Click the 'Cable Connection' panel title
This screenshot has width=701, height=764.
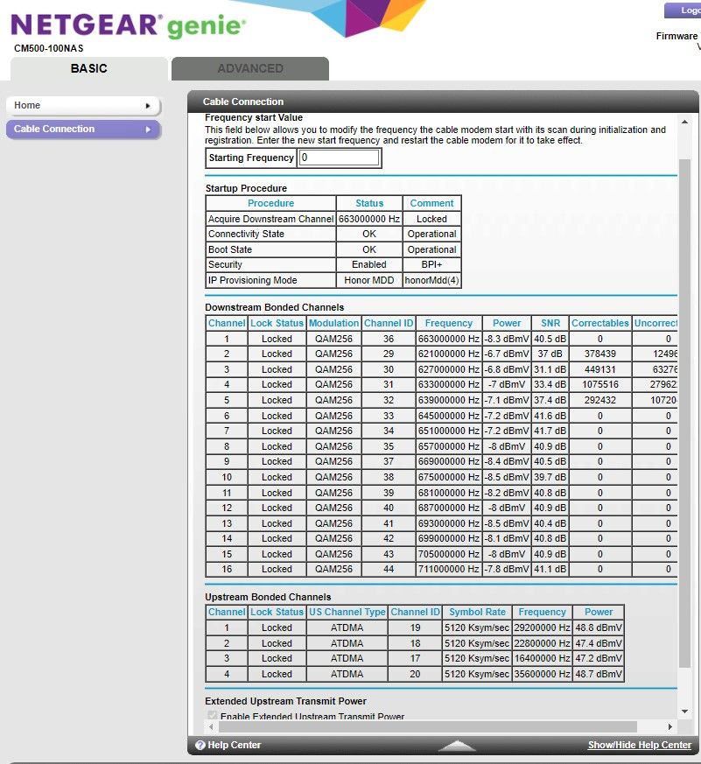243,102
